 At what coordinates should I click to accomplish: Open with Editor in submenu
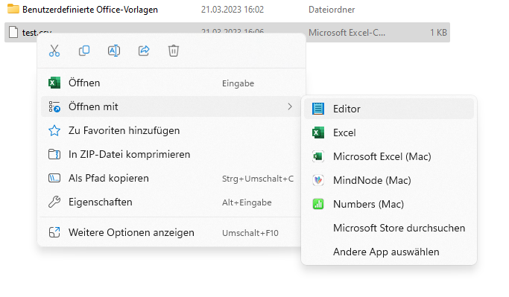pos(389,109)
